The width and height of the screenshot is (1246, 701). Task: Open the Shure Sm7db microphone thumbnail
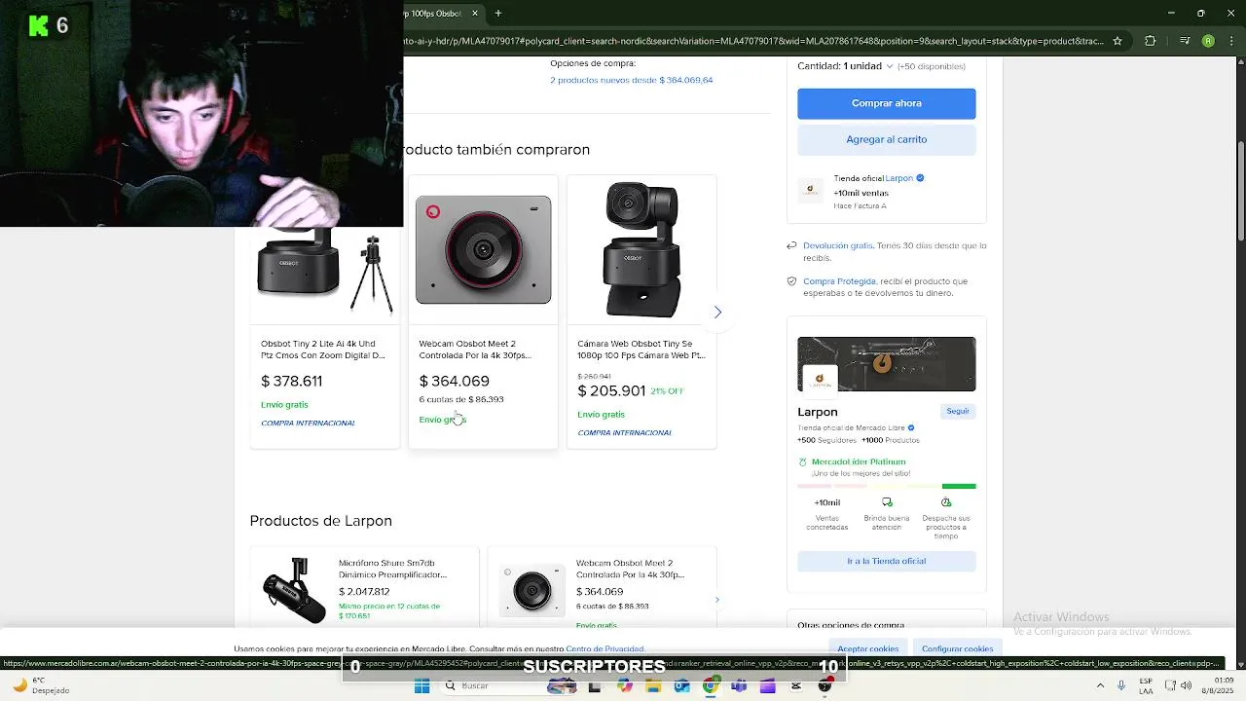point(294,590)
